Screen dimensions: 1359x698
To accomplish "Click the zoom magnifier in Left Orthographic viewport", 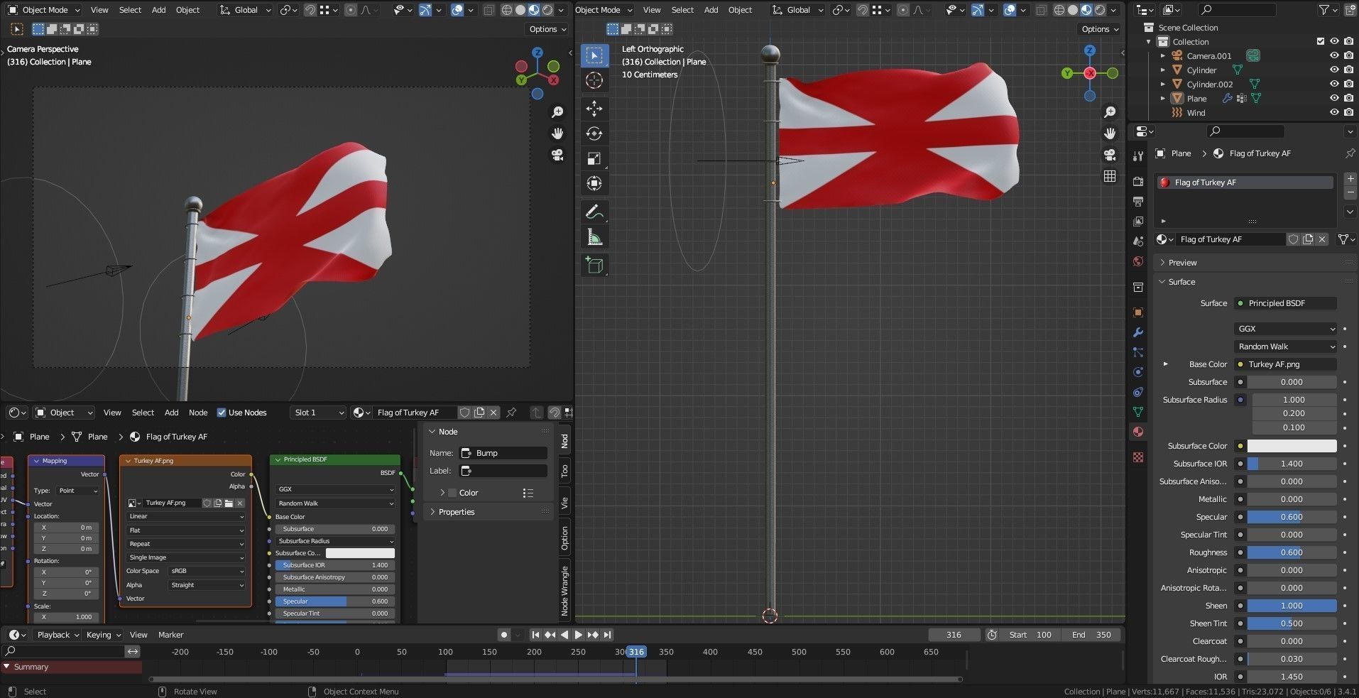I will click(x=1110, y=112).
